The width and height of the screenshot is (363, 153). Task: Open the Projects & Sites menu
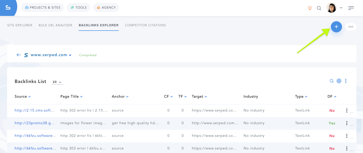pos(43,8)
